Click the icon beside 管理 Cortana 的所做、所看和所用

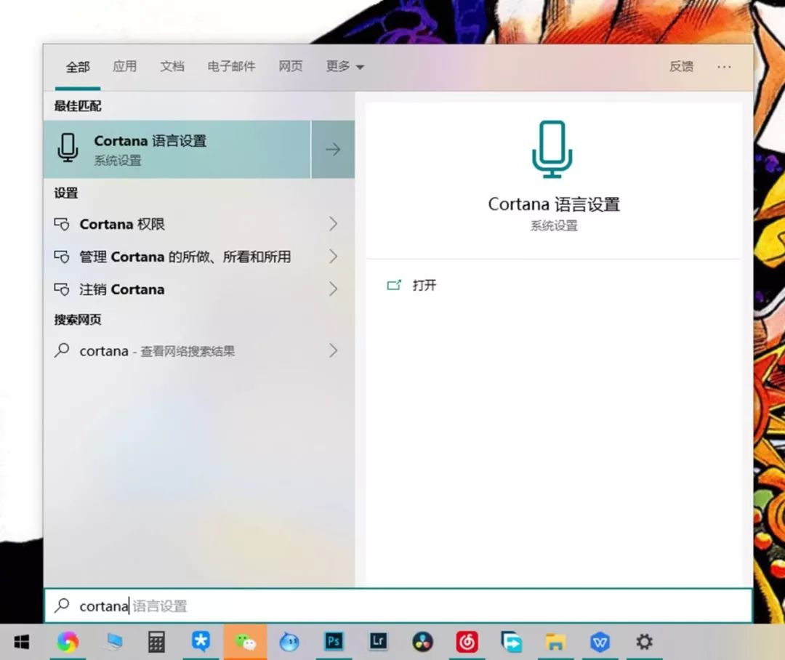pos(62,257)
